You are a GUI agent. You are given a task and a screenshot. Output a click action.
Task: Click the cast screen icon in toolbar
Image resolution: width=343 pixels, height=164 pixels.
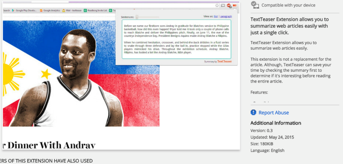click(x=223, y=5)
